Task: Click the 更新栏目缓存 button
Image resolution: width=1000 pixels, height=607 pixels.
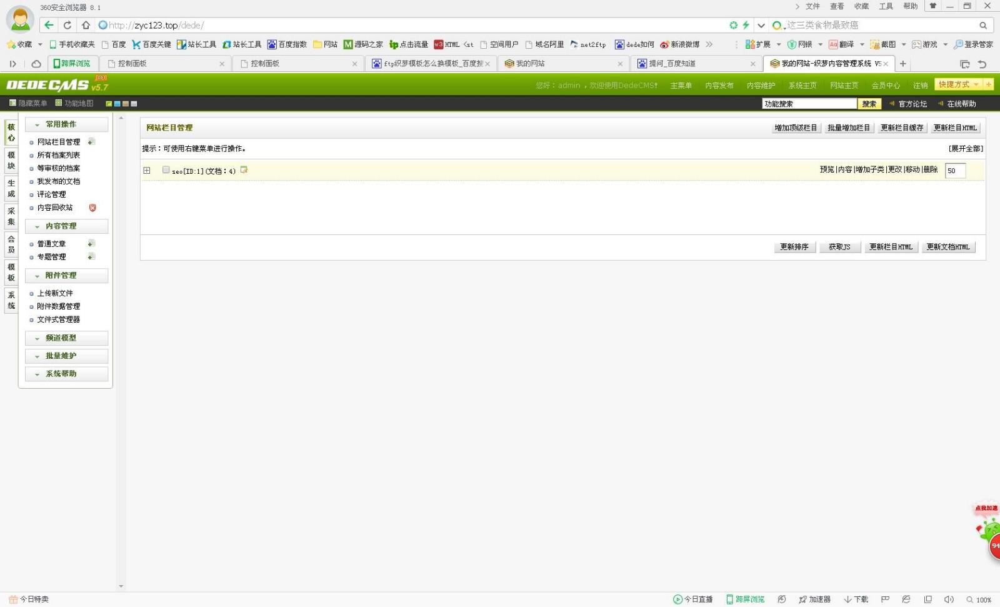Action: pos(902,128)
